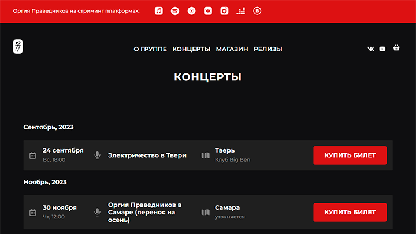
Task: Click the Ноябрь, 2023 month heading
Action: pyautogui.click(x=45, y=182)
